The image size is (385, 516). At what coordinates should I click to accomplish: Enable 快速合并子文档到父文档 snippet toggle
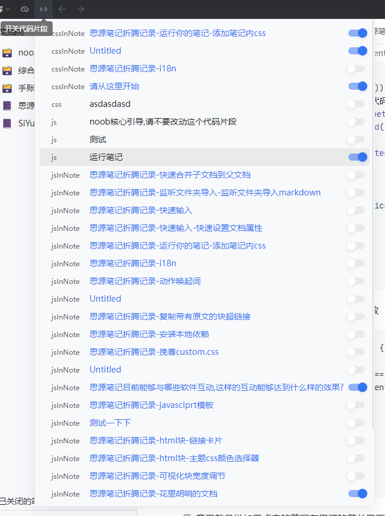tap(356, 175)
